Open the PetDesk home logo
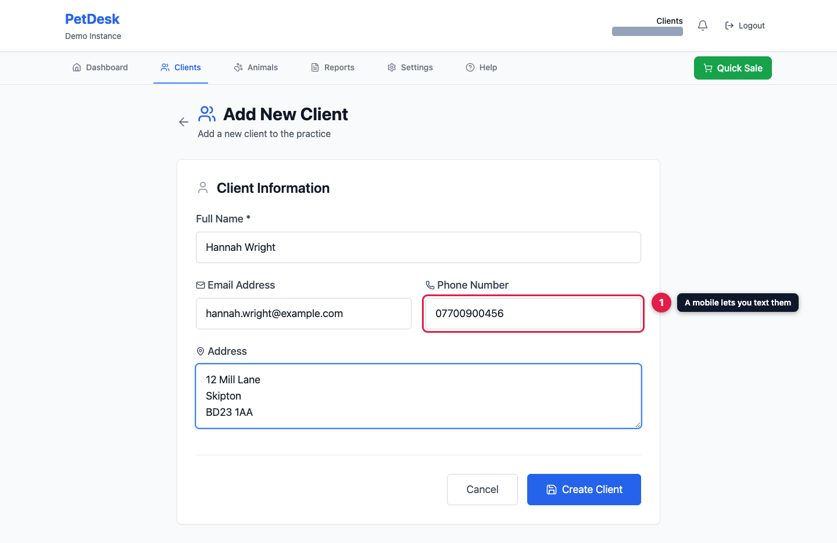This screenshot has width=837, height=543. point(92,19)
